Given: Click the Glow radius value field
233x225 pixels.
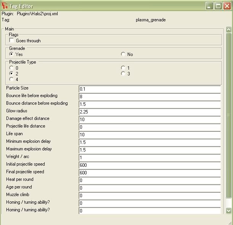Looking at the screenshot, I should [150, 112].
